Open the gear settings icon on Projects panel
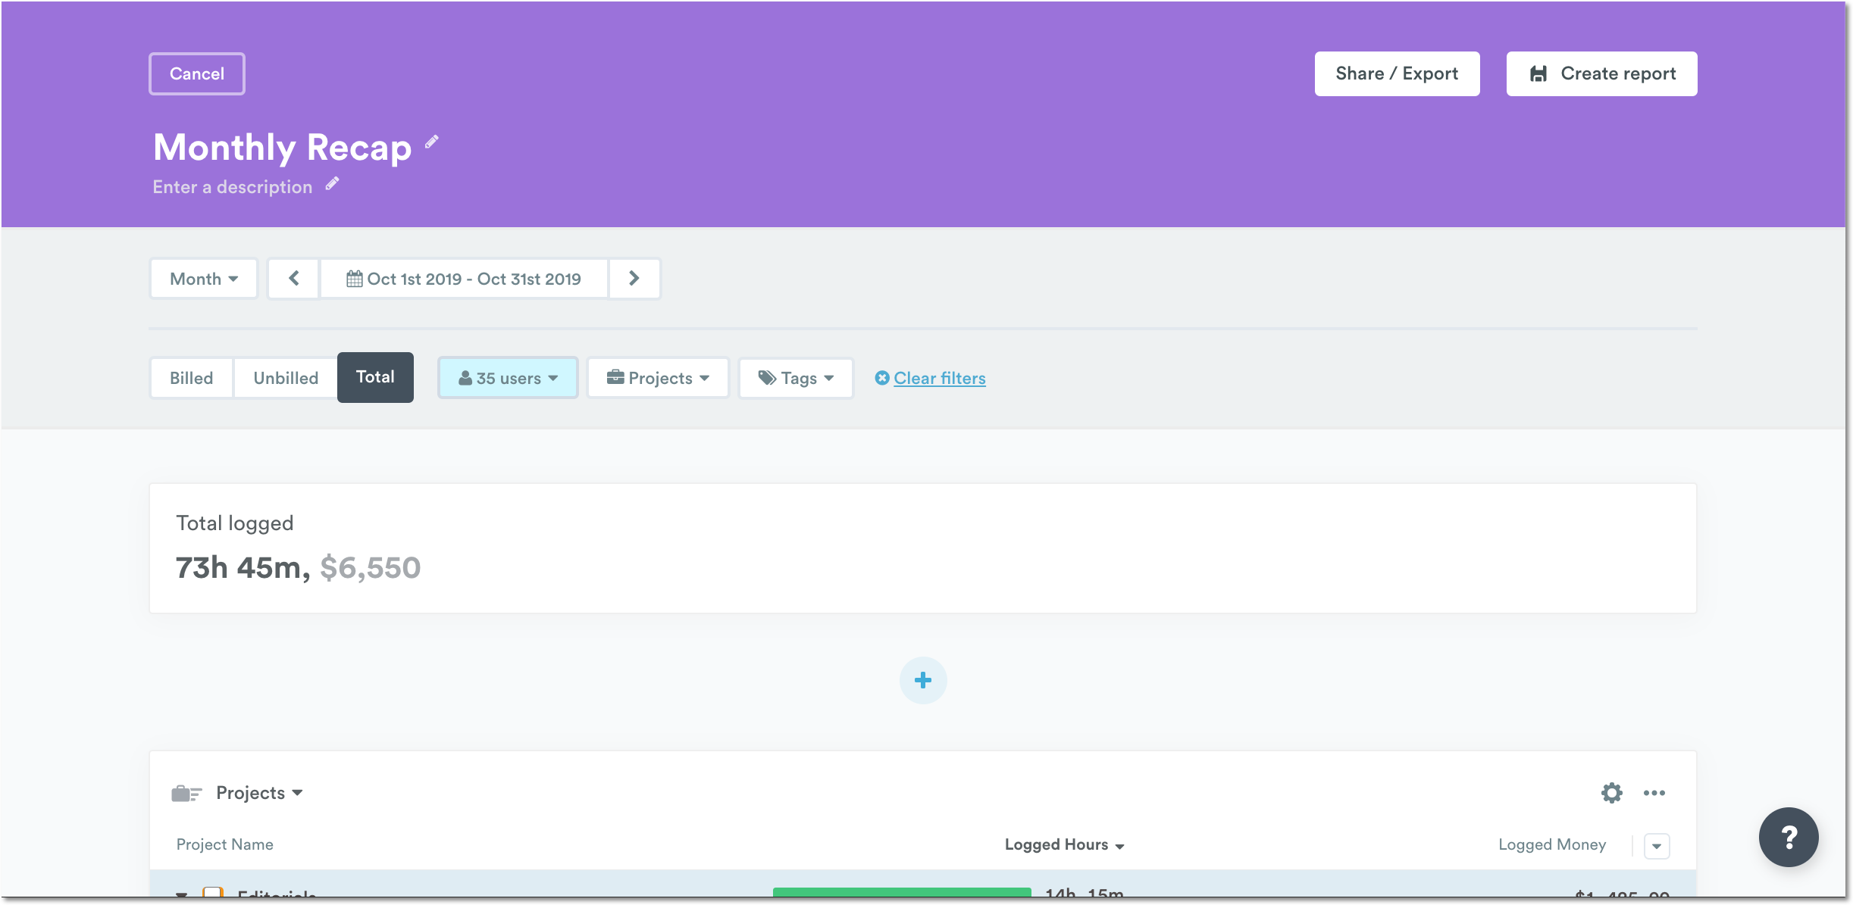This screenshot has height=905, width=1853. [x=1611, y=793]
